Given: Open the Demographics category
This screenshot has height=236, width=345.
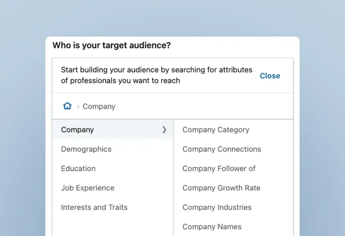Looking at the screenshot, I should click(x=86, y=149).
